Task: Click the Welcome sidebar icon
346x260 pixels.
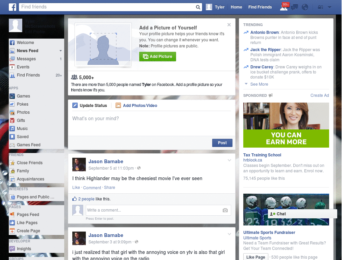Action: (x=12, y=43)
